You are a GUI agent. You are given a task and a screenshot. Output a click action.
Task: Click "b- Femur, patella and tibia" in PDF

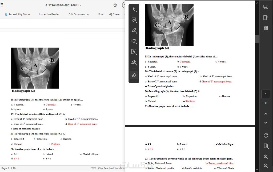click(x=220, y=163)
